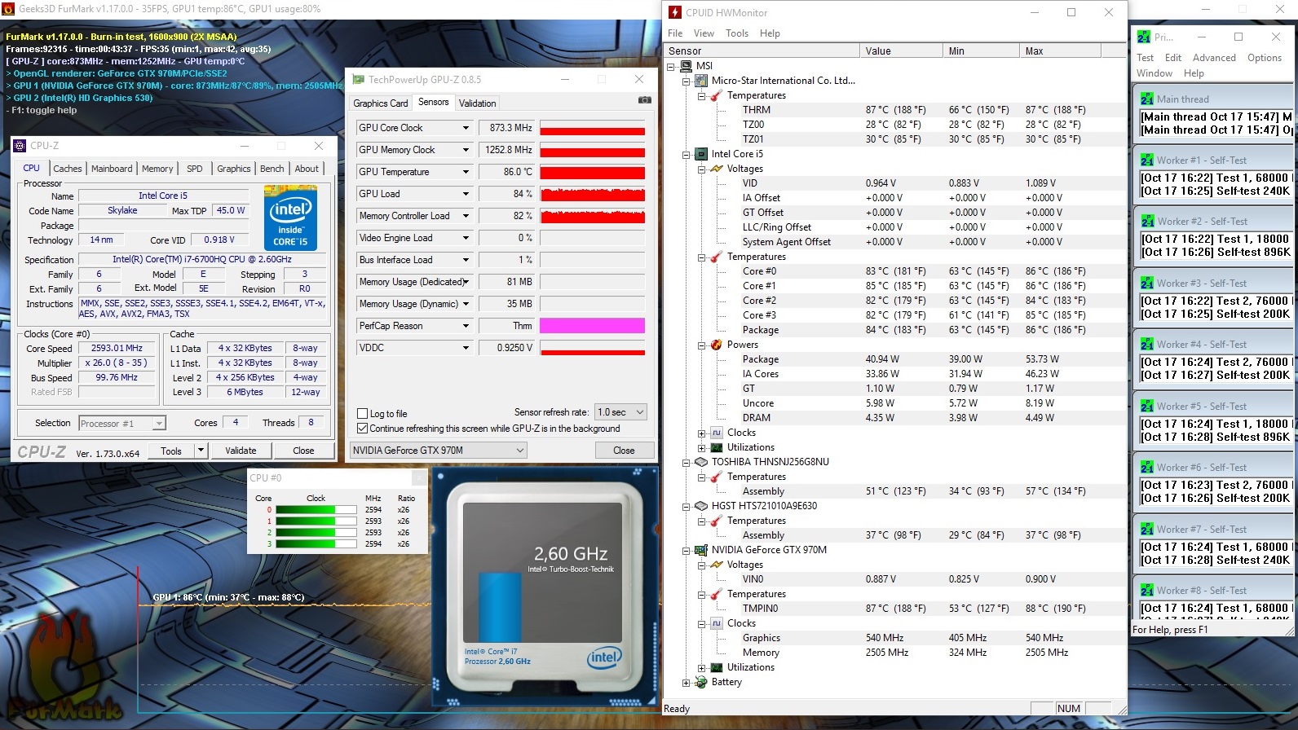Open the CPU-Z Tools dropdown arrow

201,451
